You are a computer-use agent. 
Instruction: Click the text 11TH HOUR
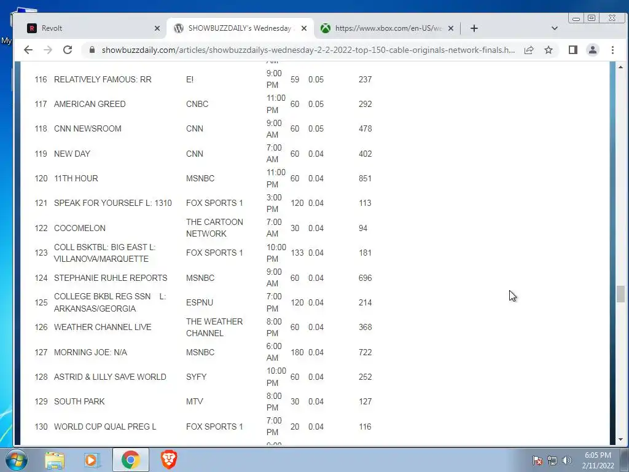pyautogui.click(x=76, y=178)
